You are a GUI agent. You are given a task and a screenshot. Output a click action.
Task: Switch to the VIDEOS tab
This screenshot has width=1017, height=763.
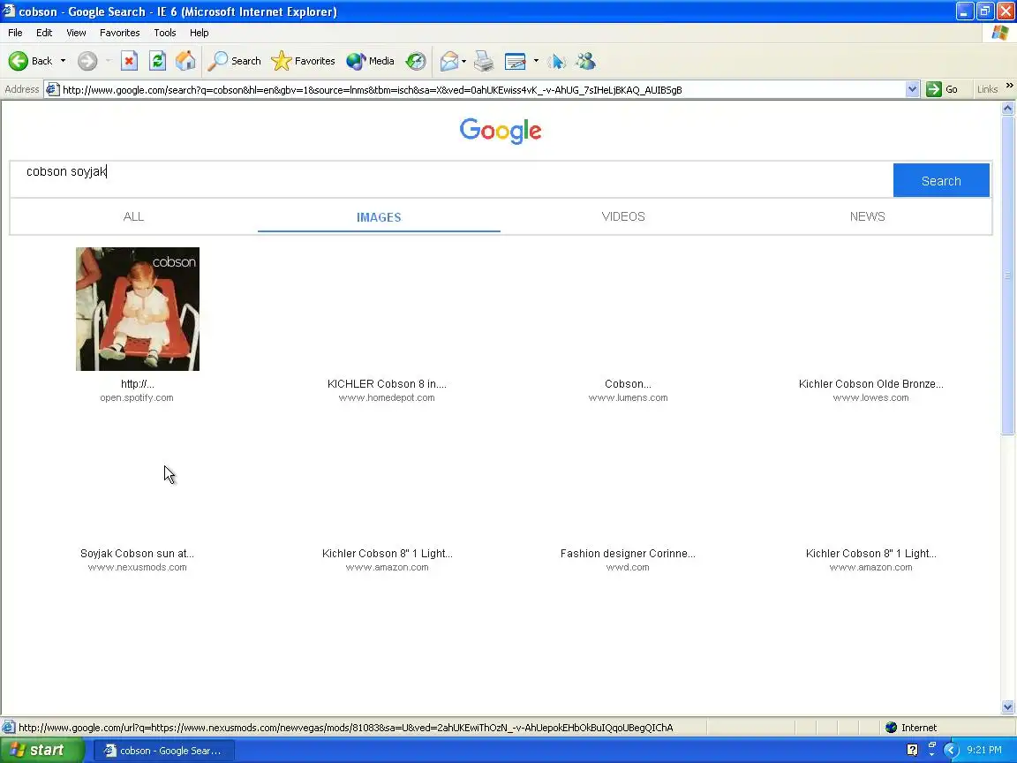(x=623, y=216)
